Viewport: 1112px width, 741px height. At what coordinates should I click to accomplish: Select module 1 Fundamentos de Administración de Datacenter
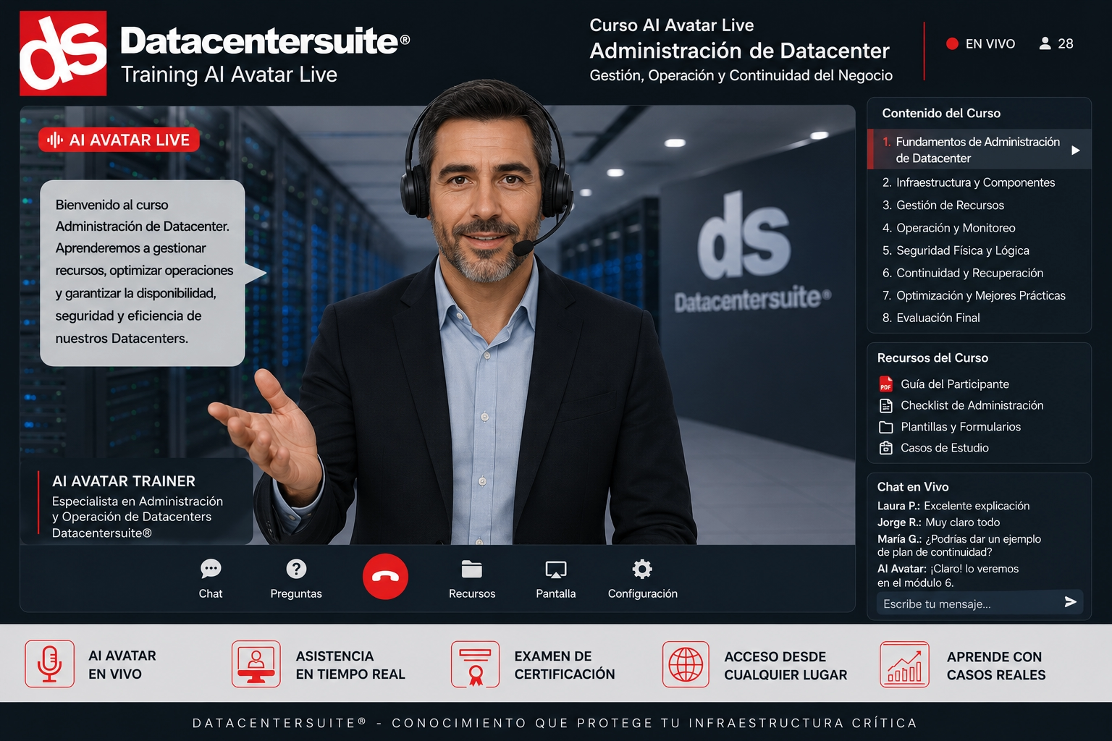point(979,150)
